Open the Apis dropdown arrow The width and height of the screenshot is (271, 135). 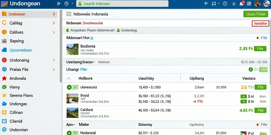pos(74,124)
